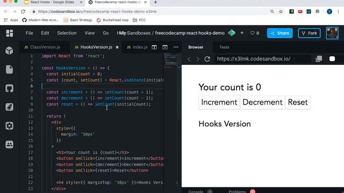Click the sandbox template logo icon
Image resolution: width=344 pixels, height=193 pixels.
coord(232,33)
